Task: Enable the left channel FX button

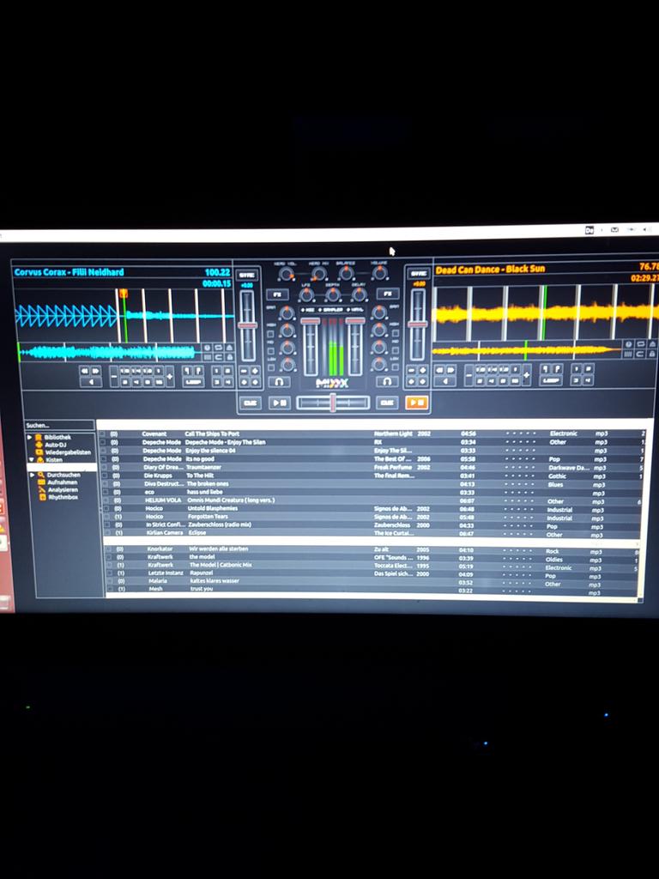Action: [x=277, y=295]
